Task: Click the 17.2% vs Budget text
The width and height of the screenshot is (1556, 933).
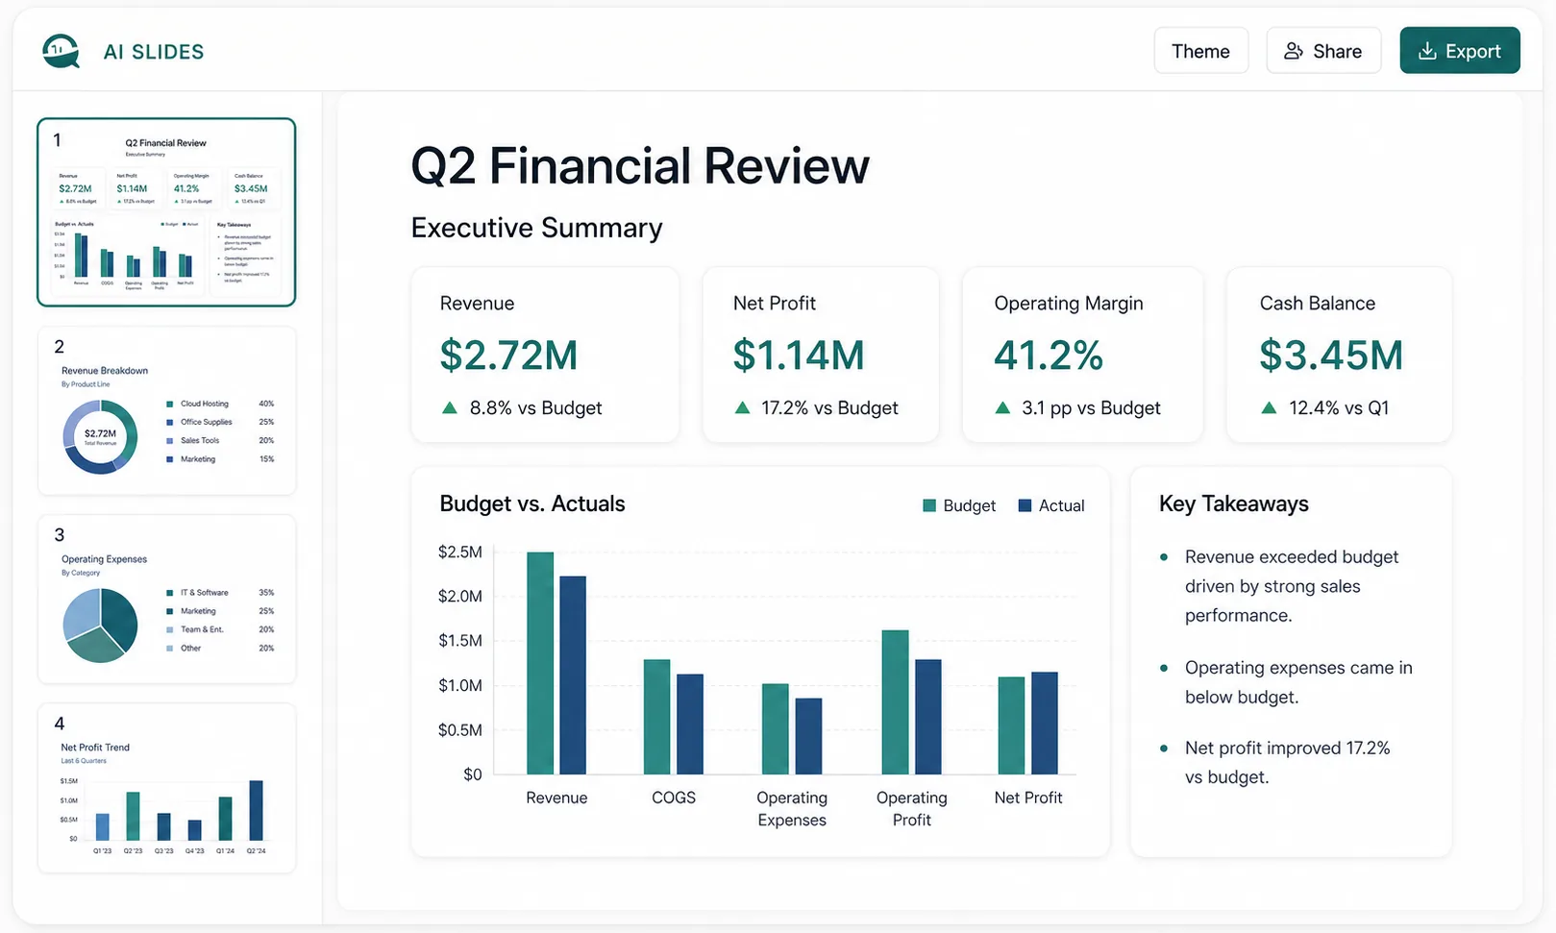Action: [x=829, y=408]
